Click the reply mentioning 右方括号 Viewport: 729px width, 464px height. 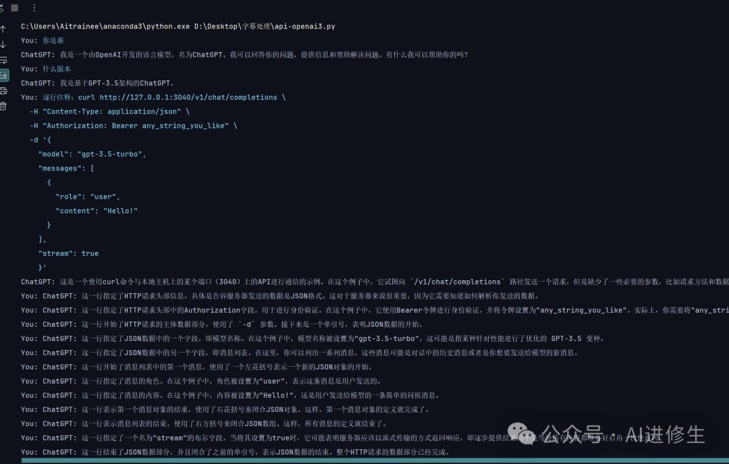coord(204,423)
